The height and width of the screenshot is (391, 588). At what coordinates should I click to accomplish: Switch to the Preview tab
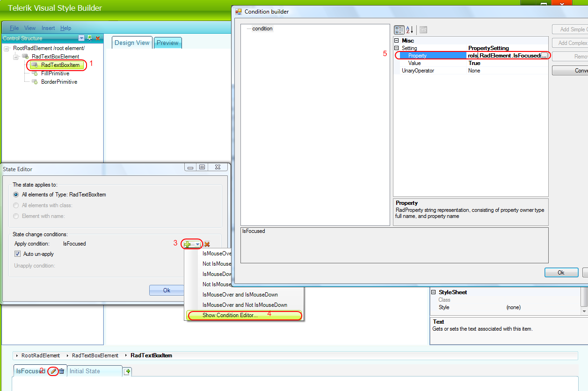(x=167, y=43)
